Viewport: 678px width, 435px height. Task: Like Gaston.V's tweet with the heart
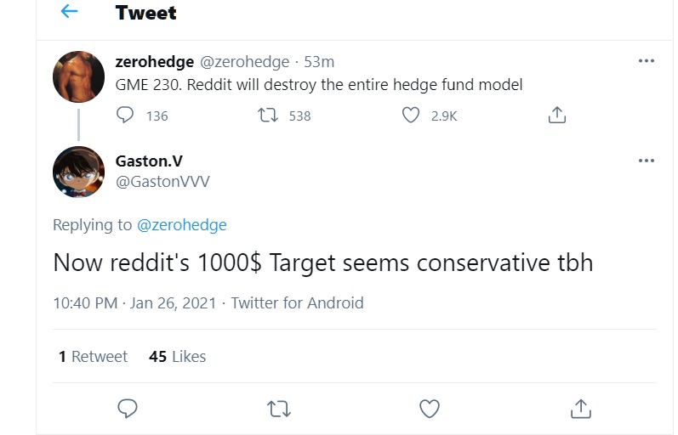[430, 409]
